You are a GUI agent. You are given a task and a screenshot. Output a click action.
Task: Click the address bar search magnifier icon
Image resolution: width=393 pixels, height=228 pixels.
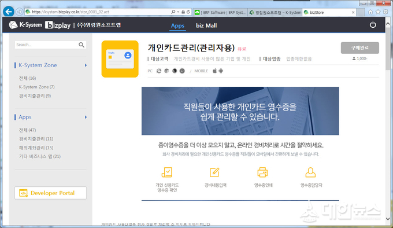point(173,12)
